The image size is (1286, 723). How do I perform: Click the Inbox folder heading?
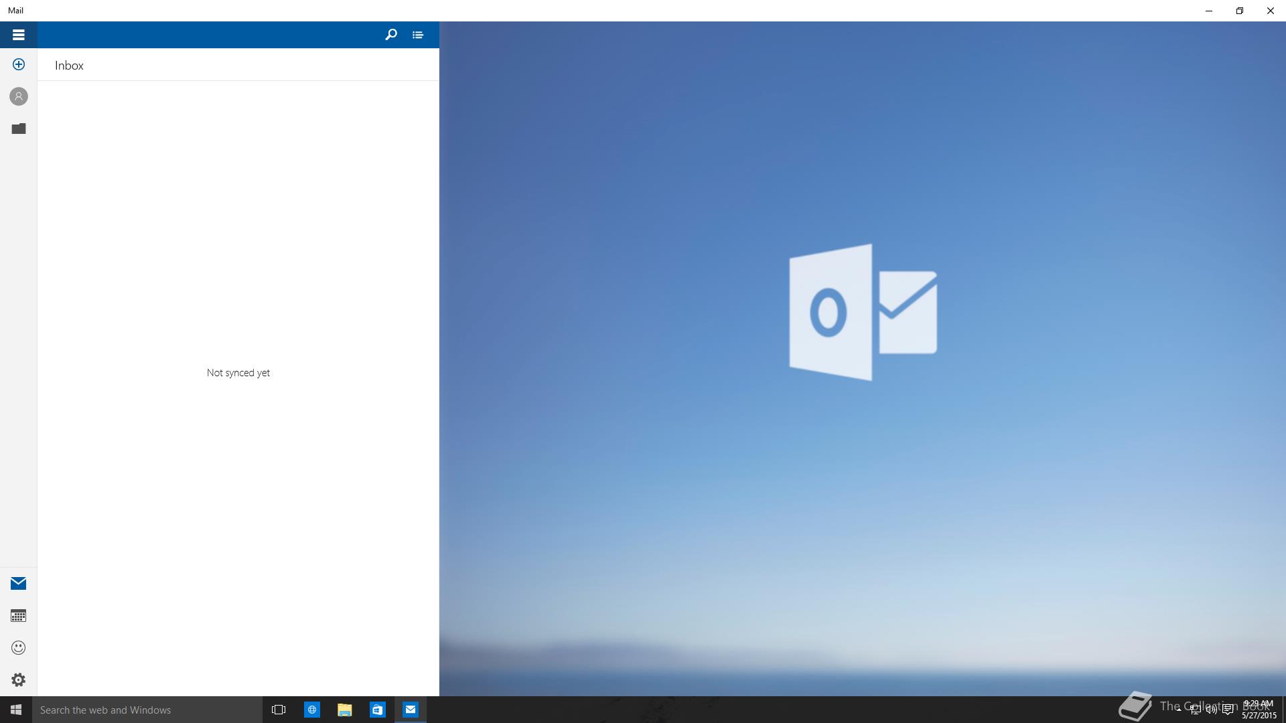[x=69, y=66]
